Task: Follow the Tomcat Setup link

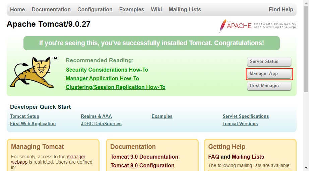Action: point(24,116)
